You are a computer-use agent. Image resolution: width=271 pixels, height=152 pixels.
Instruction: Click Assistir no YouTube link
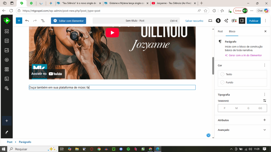pos(47,74)
